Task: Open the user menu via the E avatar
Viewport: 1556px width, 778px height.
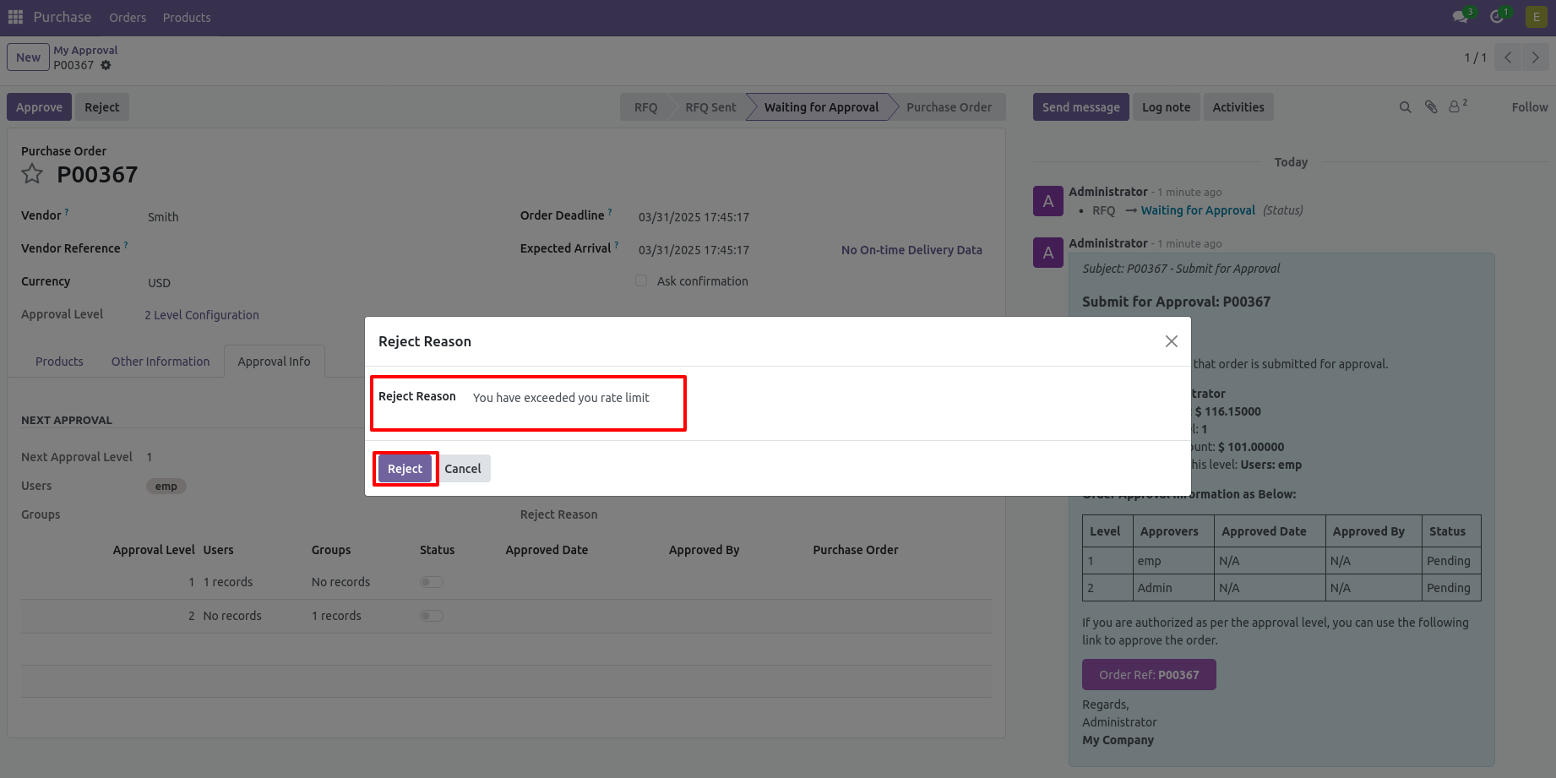Action: click(1535, 16)
